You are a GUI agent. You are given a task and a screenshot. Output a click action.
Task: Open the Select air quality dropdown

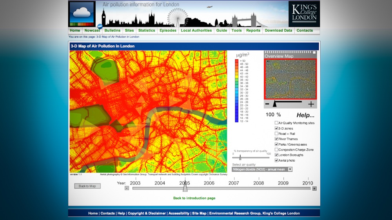click(x=262, y=170)
